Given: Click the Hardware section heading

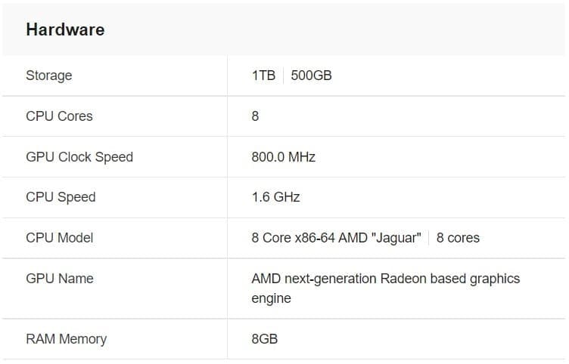Looking at the screenshot, I should [x=65, y=30].
